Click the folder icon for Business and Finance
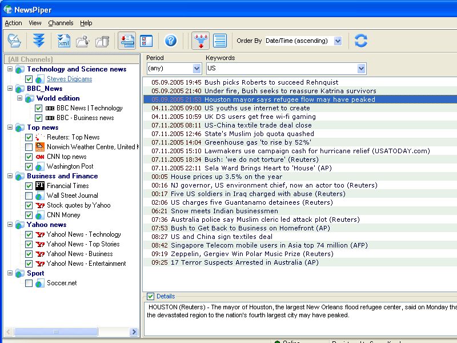The width and height of the screenshot is (457, 343). pyautogui.click(x=20, y=176)
